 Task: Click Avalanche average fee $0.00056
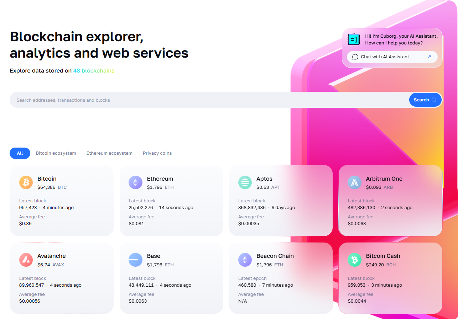tap(30, 301)
